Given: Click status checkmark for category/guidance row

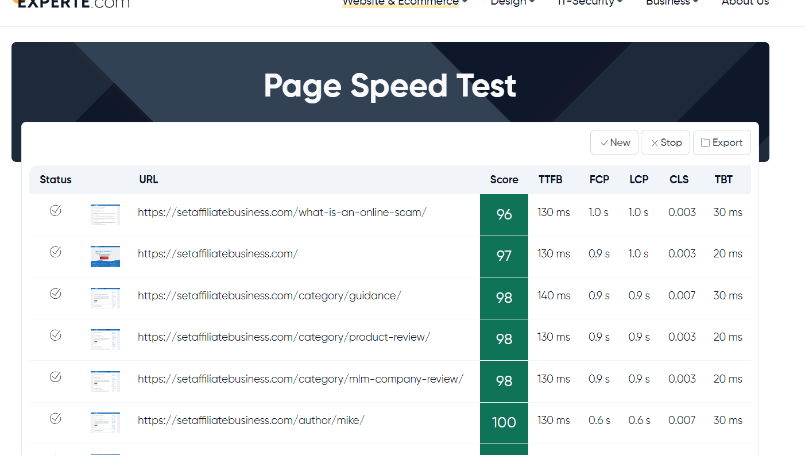Looking at the screenshot, I should click(56, 294).
